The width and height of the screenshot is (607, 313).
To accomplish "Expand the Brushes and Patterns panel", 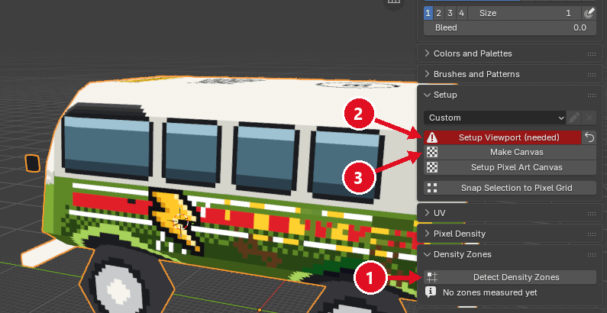I will tap(427, 74).
